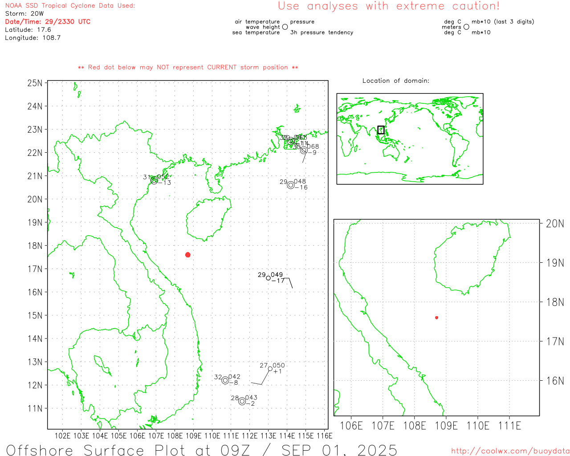Click Hainan island on the zoomed inset map

pyautogui.click(x=472, y=258)
